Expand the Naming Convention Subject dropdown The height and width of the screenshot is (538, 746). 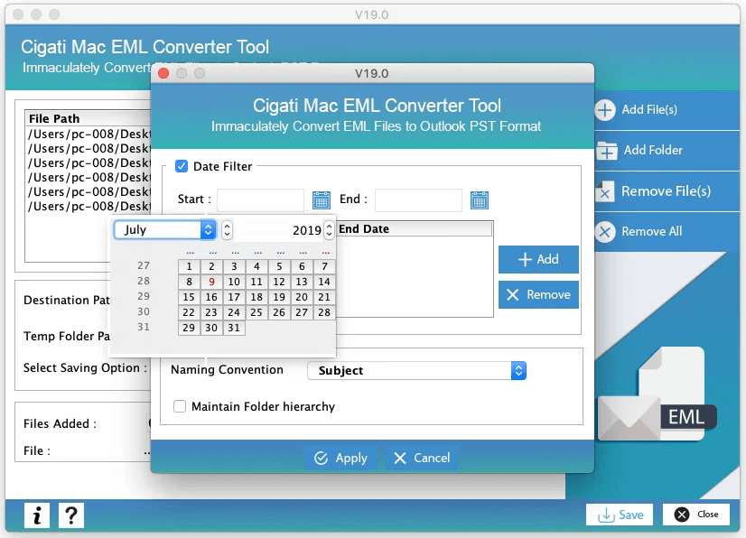(x=416, y=371)
